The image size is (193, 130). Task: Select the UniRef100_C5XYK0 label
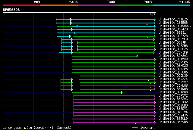pyautogui.click(x=173, y=62)
